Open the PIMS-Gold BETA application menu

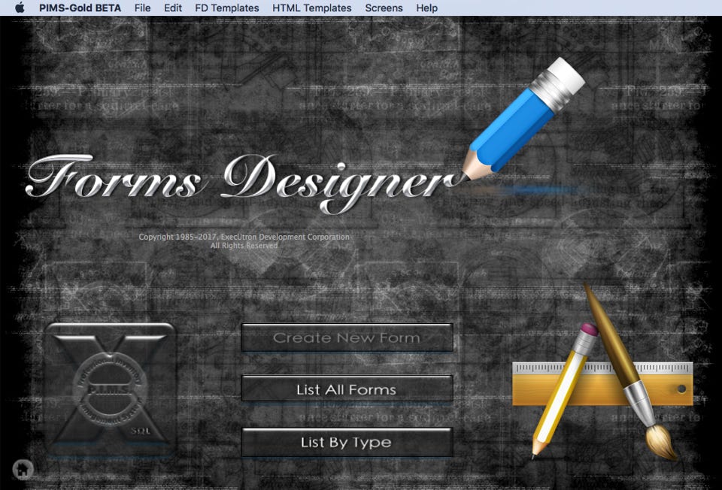(80, 8)
